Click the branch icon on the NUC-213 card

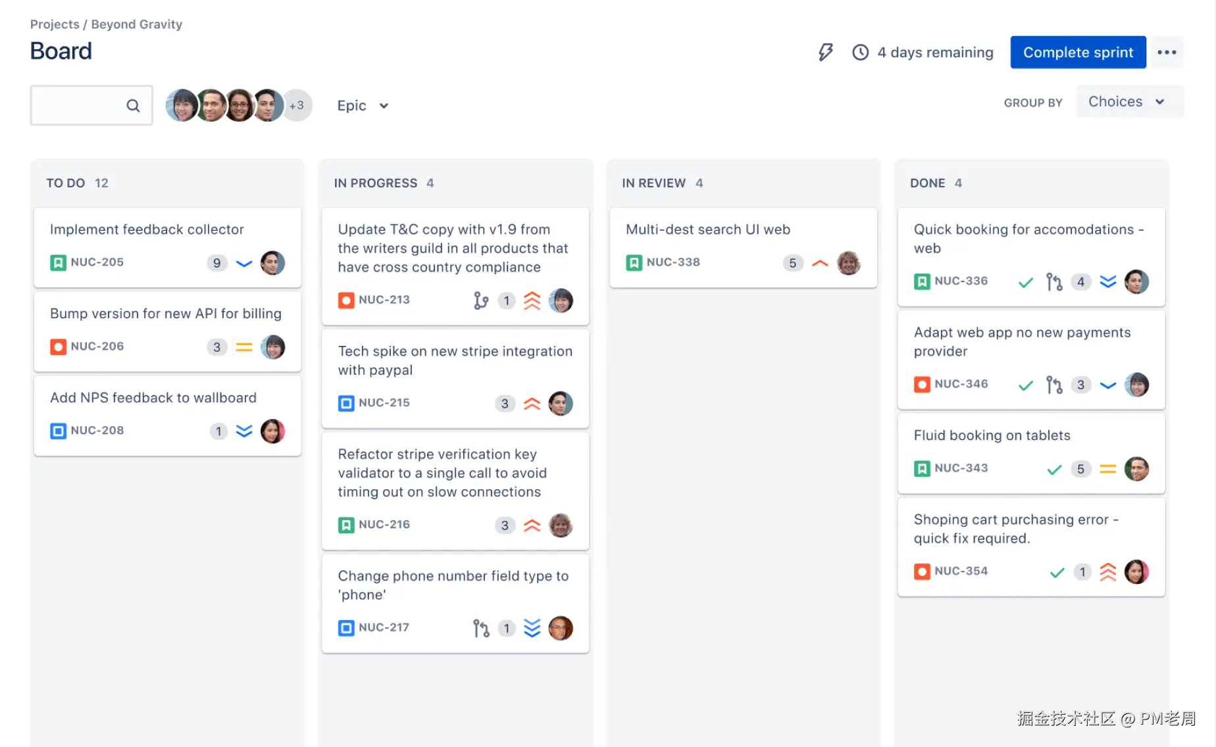point(481,300)
